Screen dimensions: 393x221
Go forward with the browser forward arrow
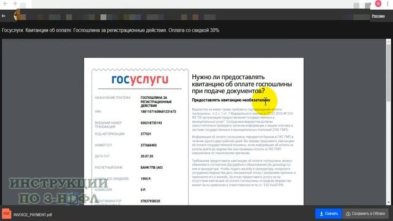[15, 4]
